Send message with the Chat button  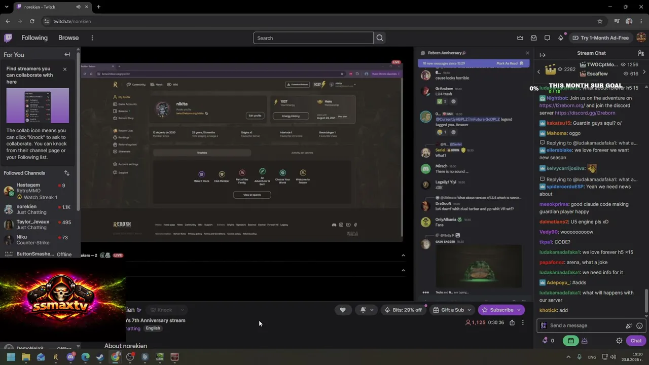[636, 341]
